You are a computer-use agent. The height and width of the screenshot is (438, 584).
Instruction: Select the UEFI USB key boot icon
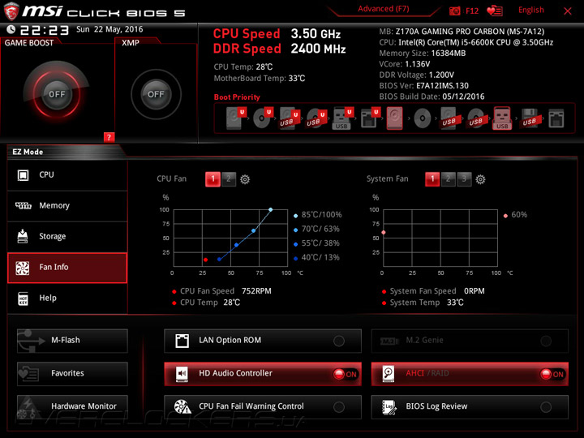pyautogui.click(x=343, y=118)
